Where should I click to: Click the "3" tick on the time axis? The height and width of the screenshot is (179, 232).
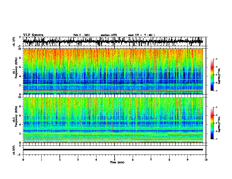click(x=78, y=160)
